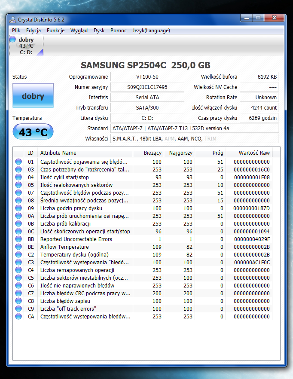Viewport: 293px width, 379px height.
Task: Select the C: D: disk tab
Action: (x=26, y=45)
